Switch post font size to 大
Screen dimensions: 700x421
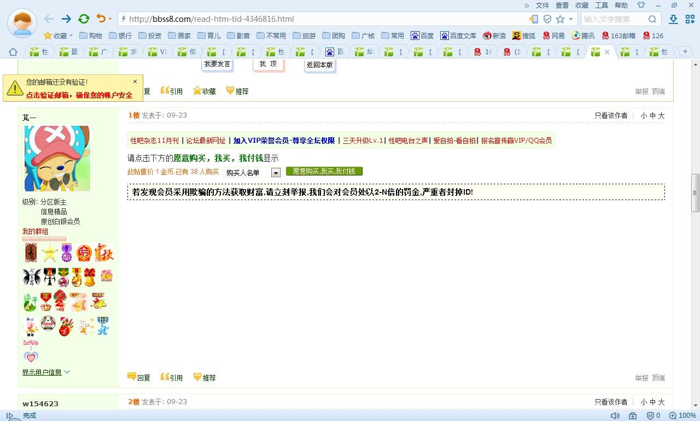661,115
